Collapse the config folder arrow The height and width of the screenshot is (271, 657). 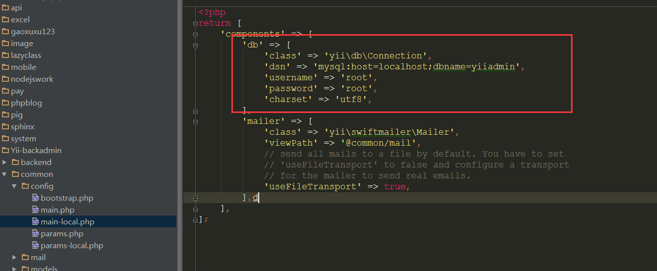14,186
